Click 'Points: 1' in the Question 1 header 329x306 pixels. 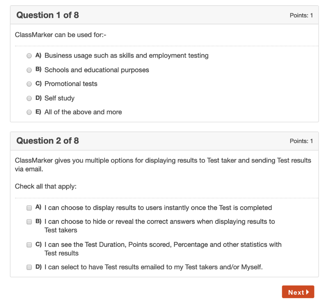tap(301, 16)
